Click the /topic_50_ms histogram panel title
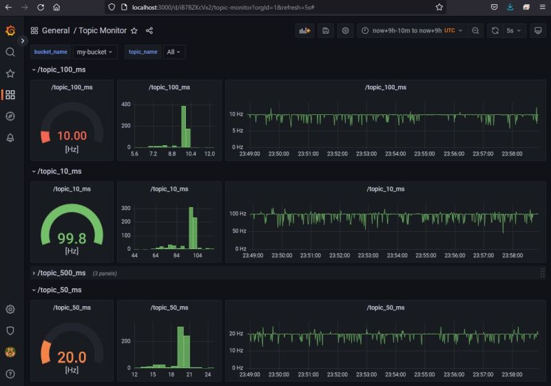The image size is (551, 386). 169,308
